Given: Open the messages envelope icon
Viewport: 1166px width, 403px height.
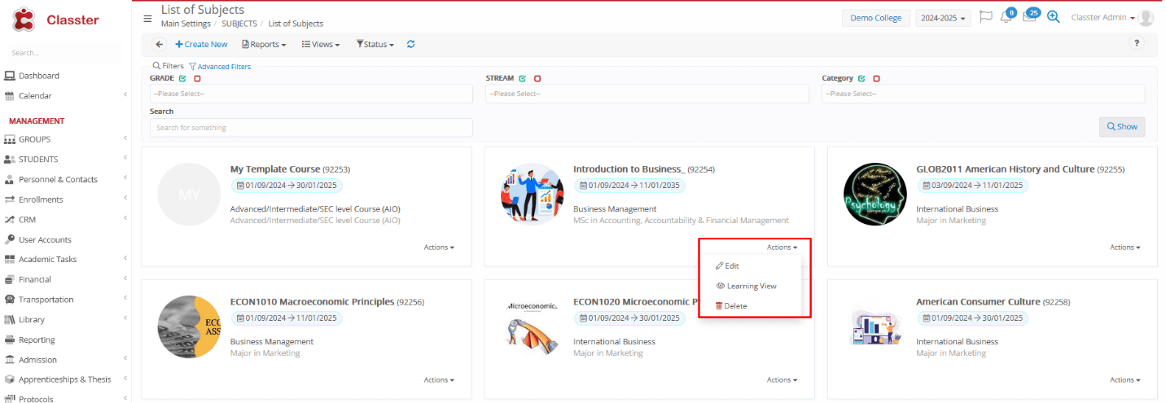Looking at the screenshot, I should (1029, 17).
